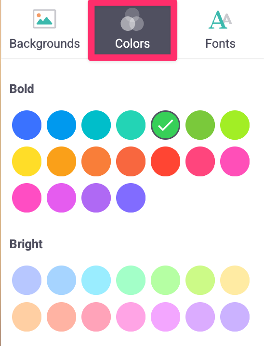Choose the pastel pink Bright swatch
The height and width of the screenshot is (346, 264).
[x=131, y=317]
